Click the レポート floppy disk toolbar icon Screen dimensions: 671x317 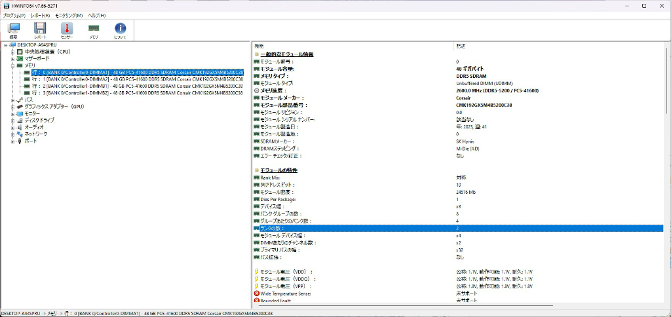point(40,31)
